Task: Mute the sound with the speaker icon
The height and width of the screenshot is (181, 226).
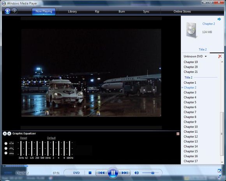Action: click(136, 173)
